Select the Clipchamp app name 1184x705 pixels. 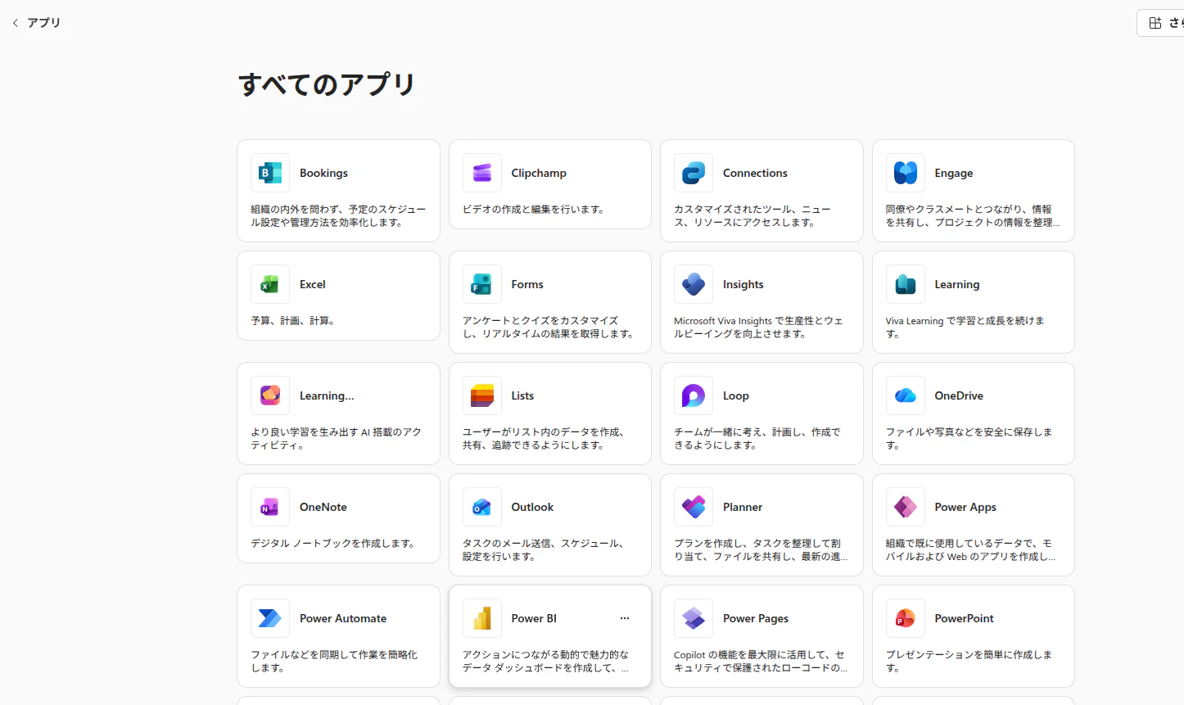[x=539, y=173]
